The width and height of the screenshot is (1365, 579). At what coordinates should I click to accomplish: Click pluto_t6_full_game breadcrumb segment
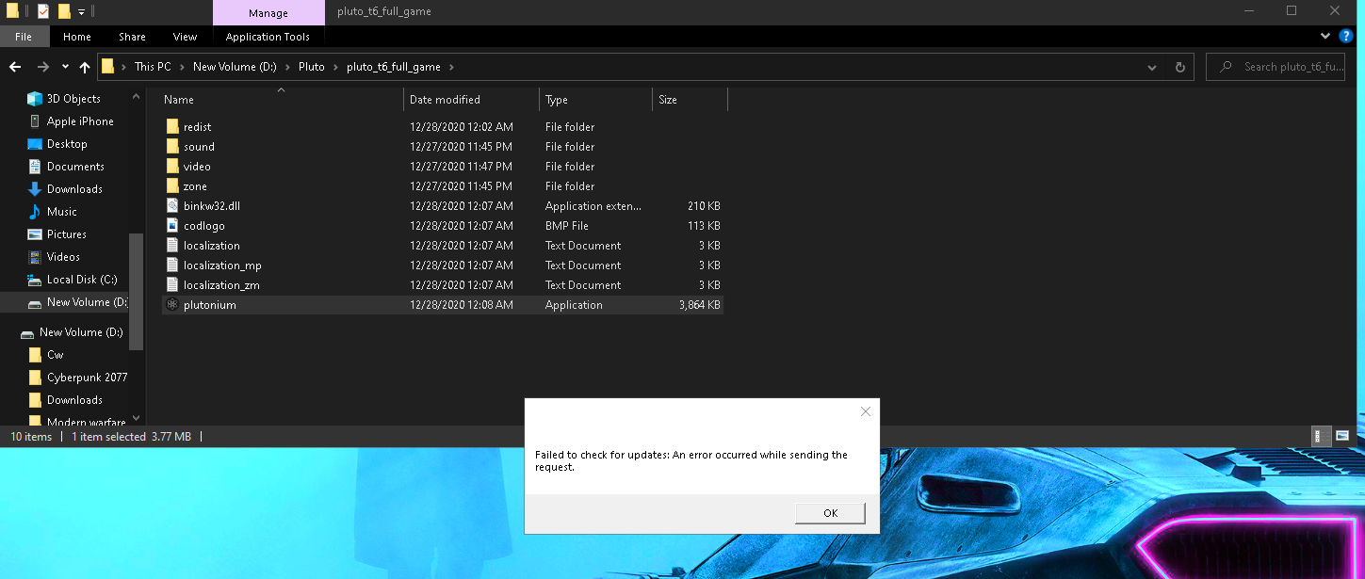point(393,67)
